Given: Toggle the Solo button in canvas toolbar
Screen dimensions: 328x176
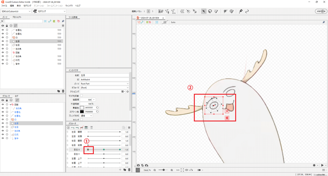Looking at the screenshot, I should click(173, 22).
